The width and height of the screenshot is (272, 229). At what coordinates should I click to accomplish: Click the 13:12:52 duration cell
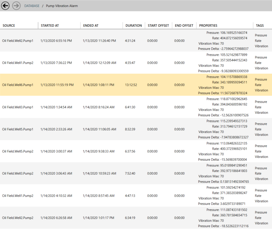(131, 85)
